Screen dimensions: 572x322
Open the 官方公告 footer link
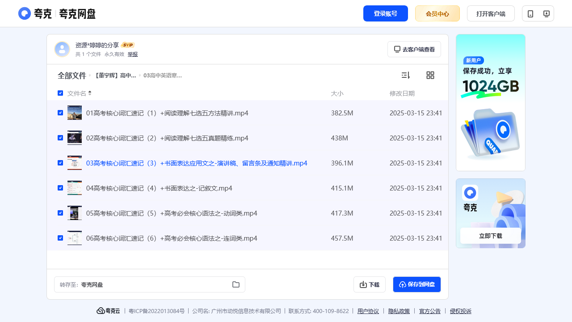pos(430,311)
